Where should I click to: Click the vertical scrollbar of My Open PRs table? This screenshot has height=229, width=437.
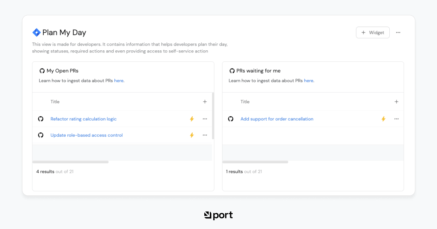pos(213,116)
